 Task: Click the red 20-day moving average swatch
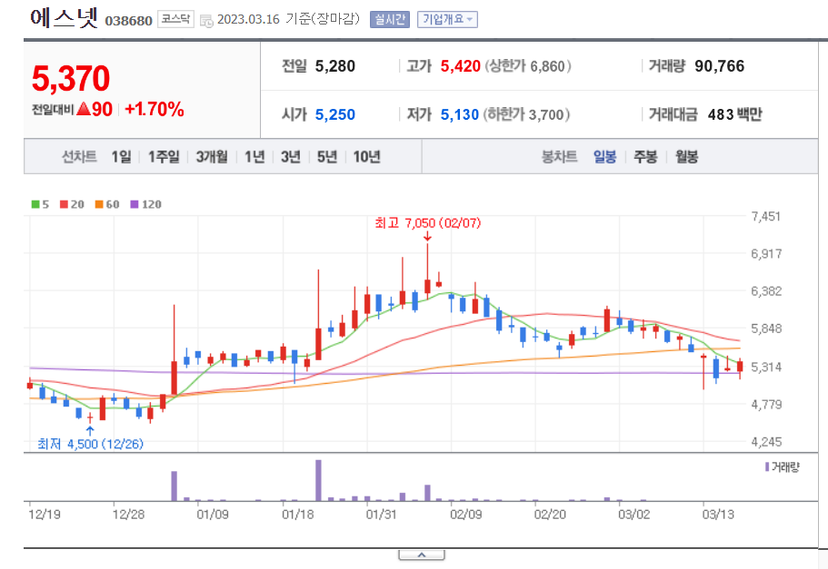pos(64,204)
